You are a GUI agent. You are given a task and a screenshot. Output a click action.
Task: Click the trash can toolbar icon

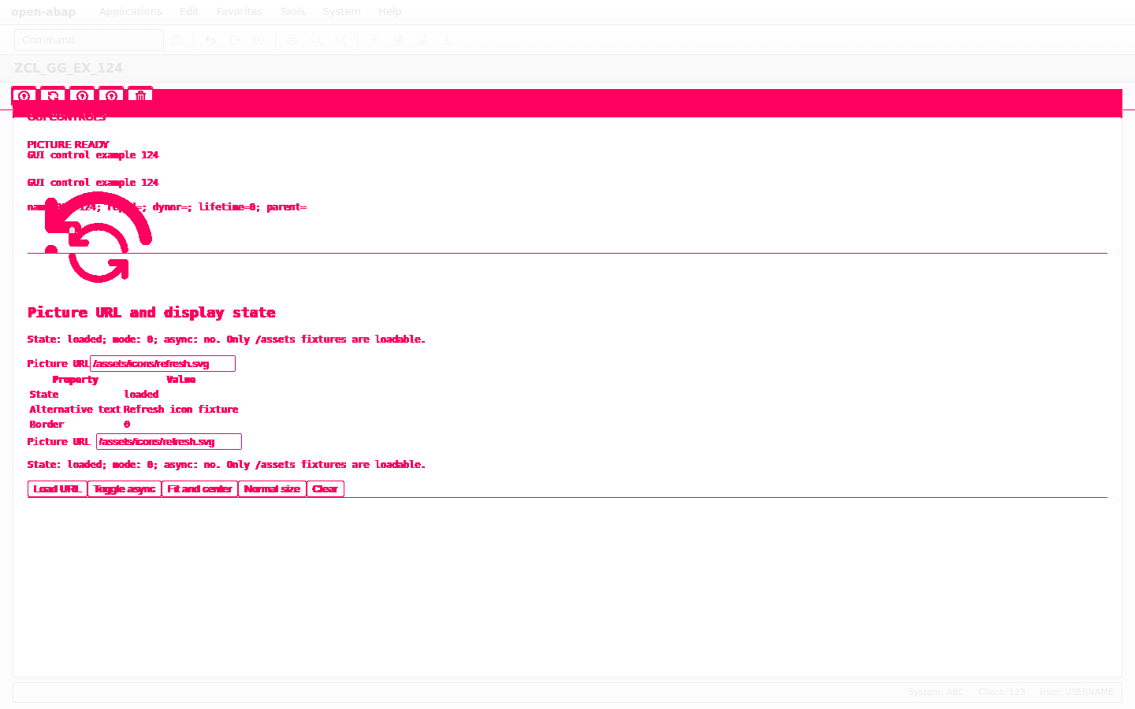coord(140,95)
